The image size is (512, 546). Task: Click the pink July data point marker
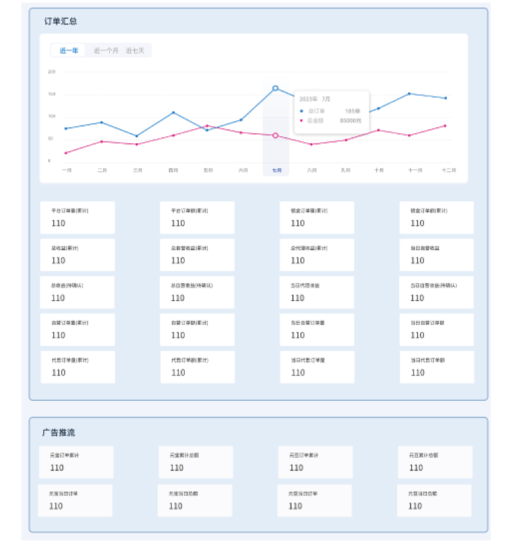click(x=276, y=135)
